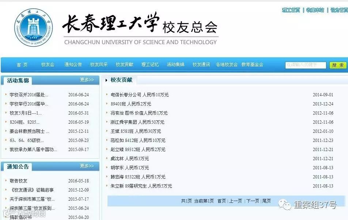Open 赵立臻 89312班 人民币2万元 entry
348x220 pixels.
pyautogui.click(x=138, y=150)
